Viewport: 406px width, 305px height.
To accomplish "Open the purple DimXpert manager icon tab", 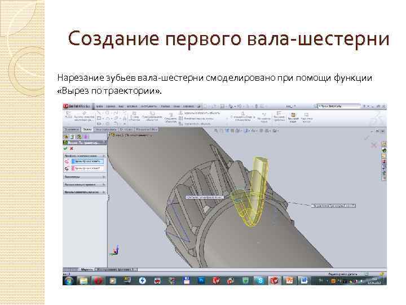I will [x=86, y=137].
